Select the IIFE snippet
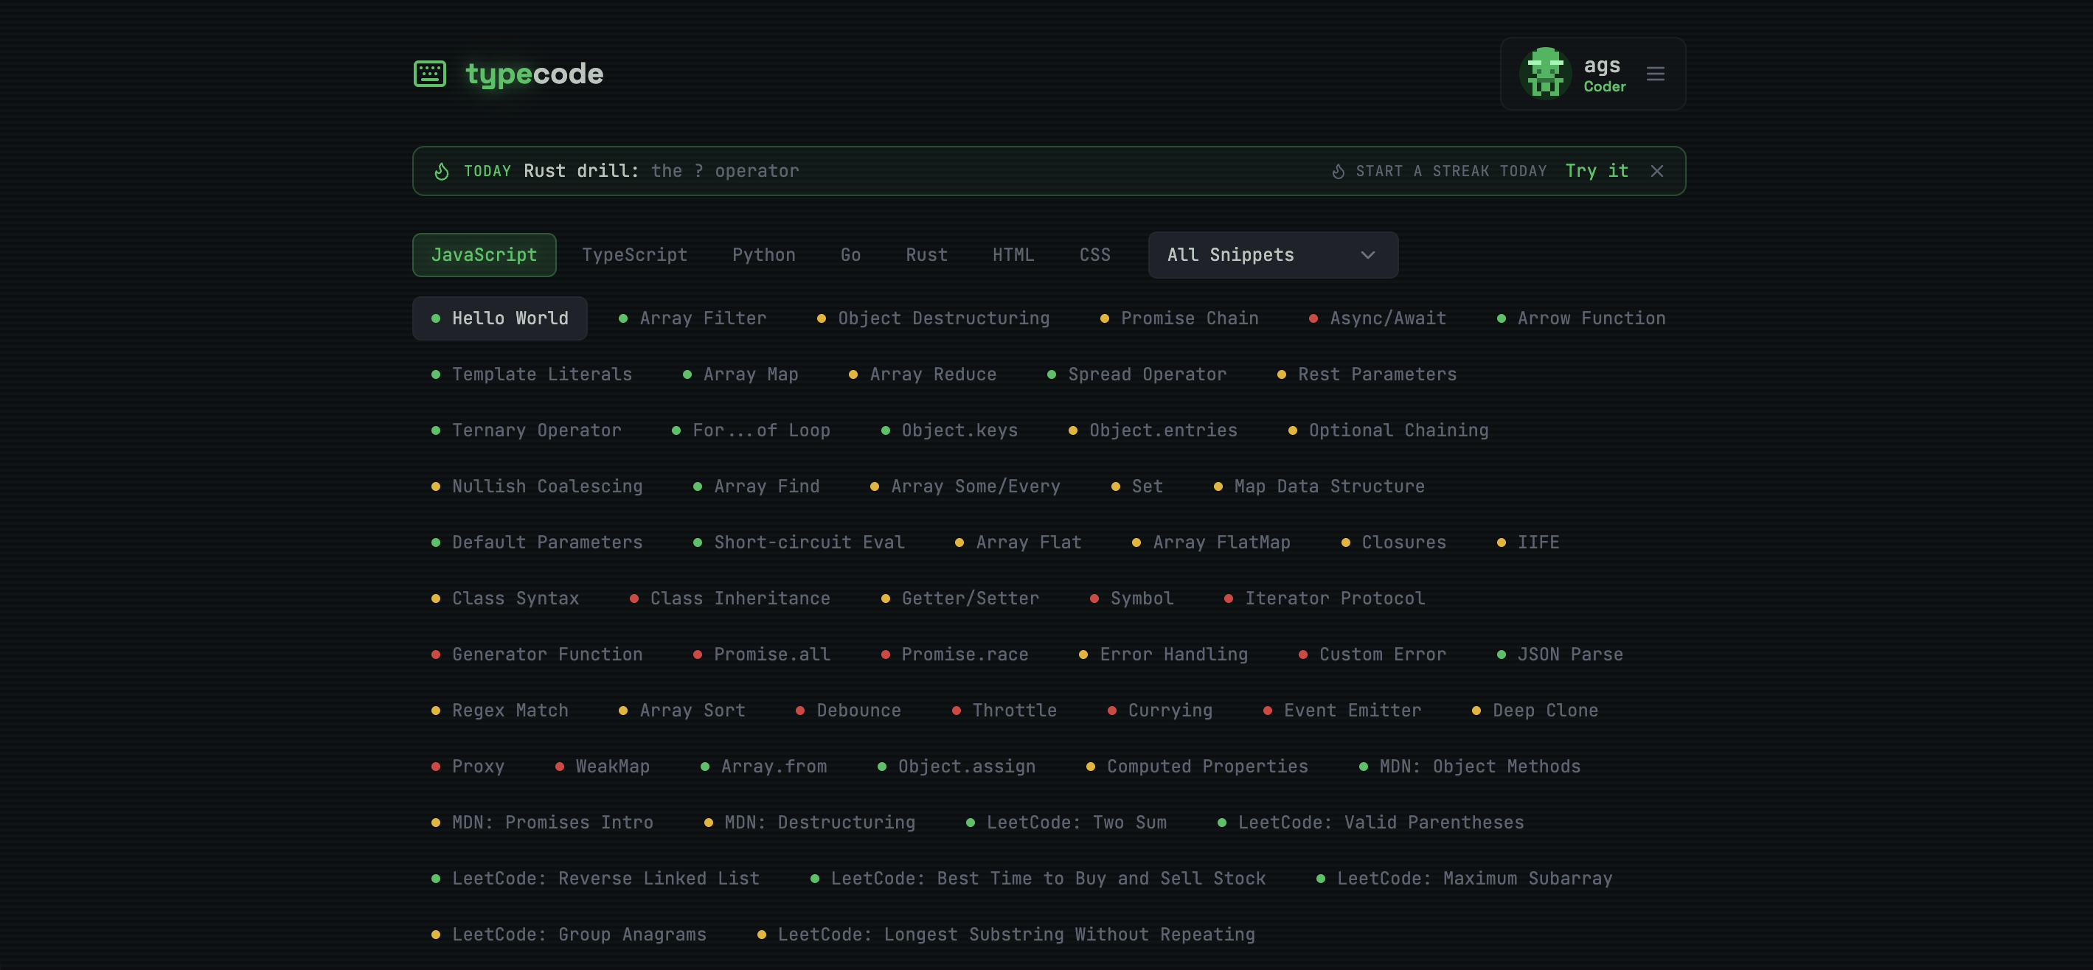2093x970 pixels. pos(1528,542)
